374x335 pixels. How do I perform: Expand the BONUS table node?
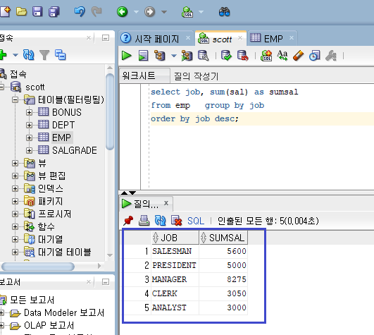click(29, 112)
